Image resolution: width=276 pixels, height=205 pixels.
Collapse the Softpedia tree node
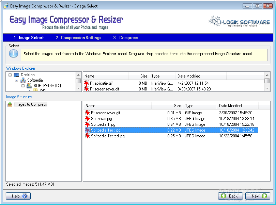coord(17,81)
